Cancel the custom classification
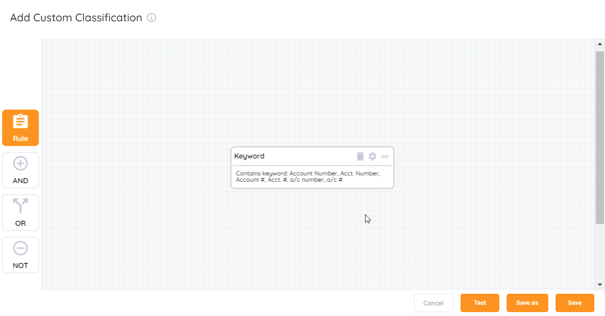Viewport: 605px width, 316px height. pos(433,302)
